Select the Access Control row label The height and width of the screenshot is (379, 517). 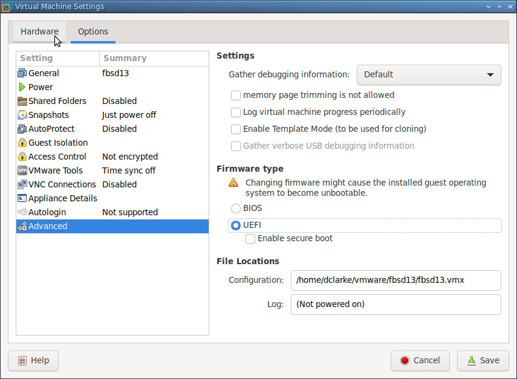pos(57,157)
